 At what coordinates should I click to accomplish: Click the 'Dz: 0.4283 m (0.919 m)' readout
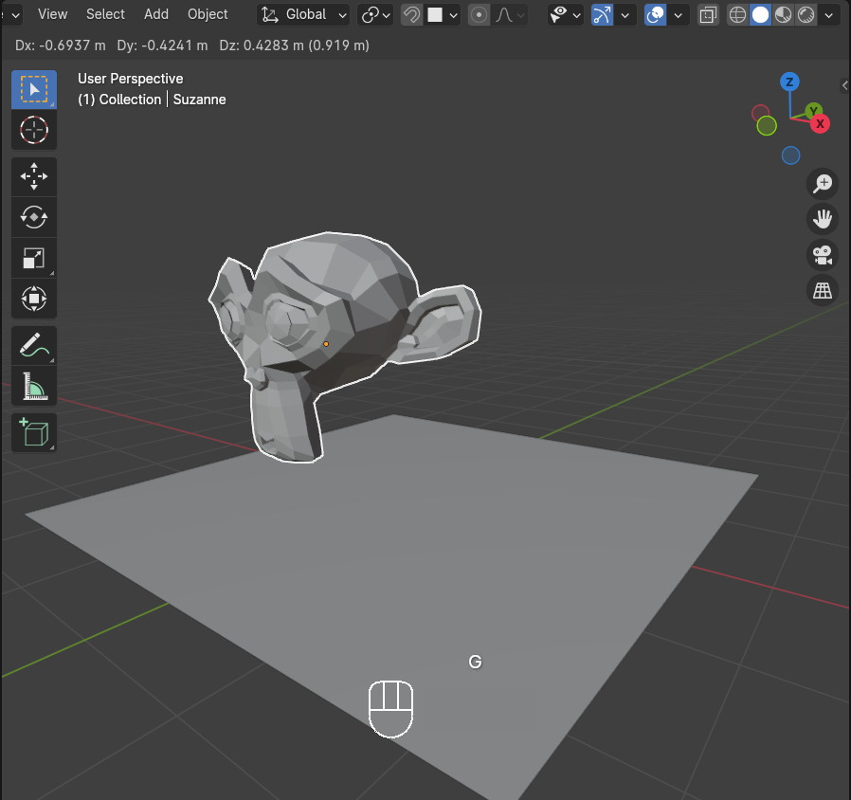[x=294, y=45]
